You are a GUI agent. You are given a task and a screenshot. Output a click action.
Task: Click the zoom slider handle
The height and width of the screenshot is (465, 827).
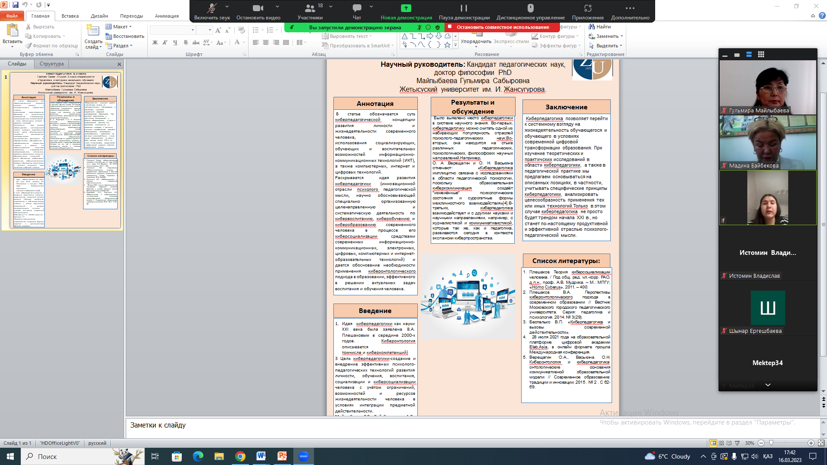(x=771, y=443)
